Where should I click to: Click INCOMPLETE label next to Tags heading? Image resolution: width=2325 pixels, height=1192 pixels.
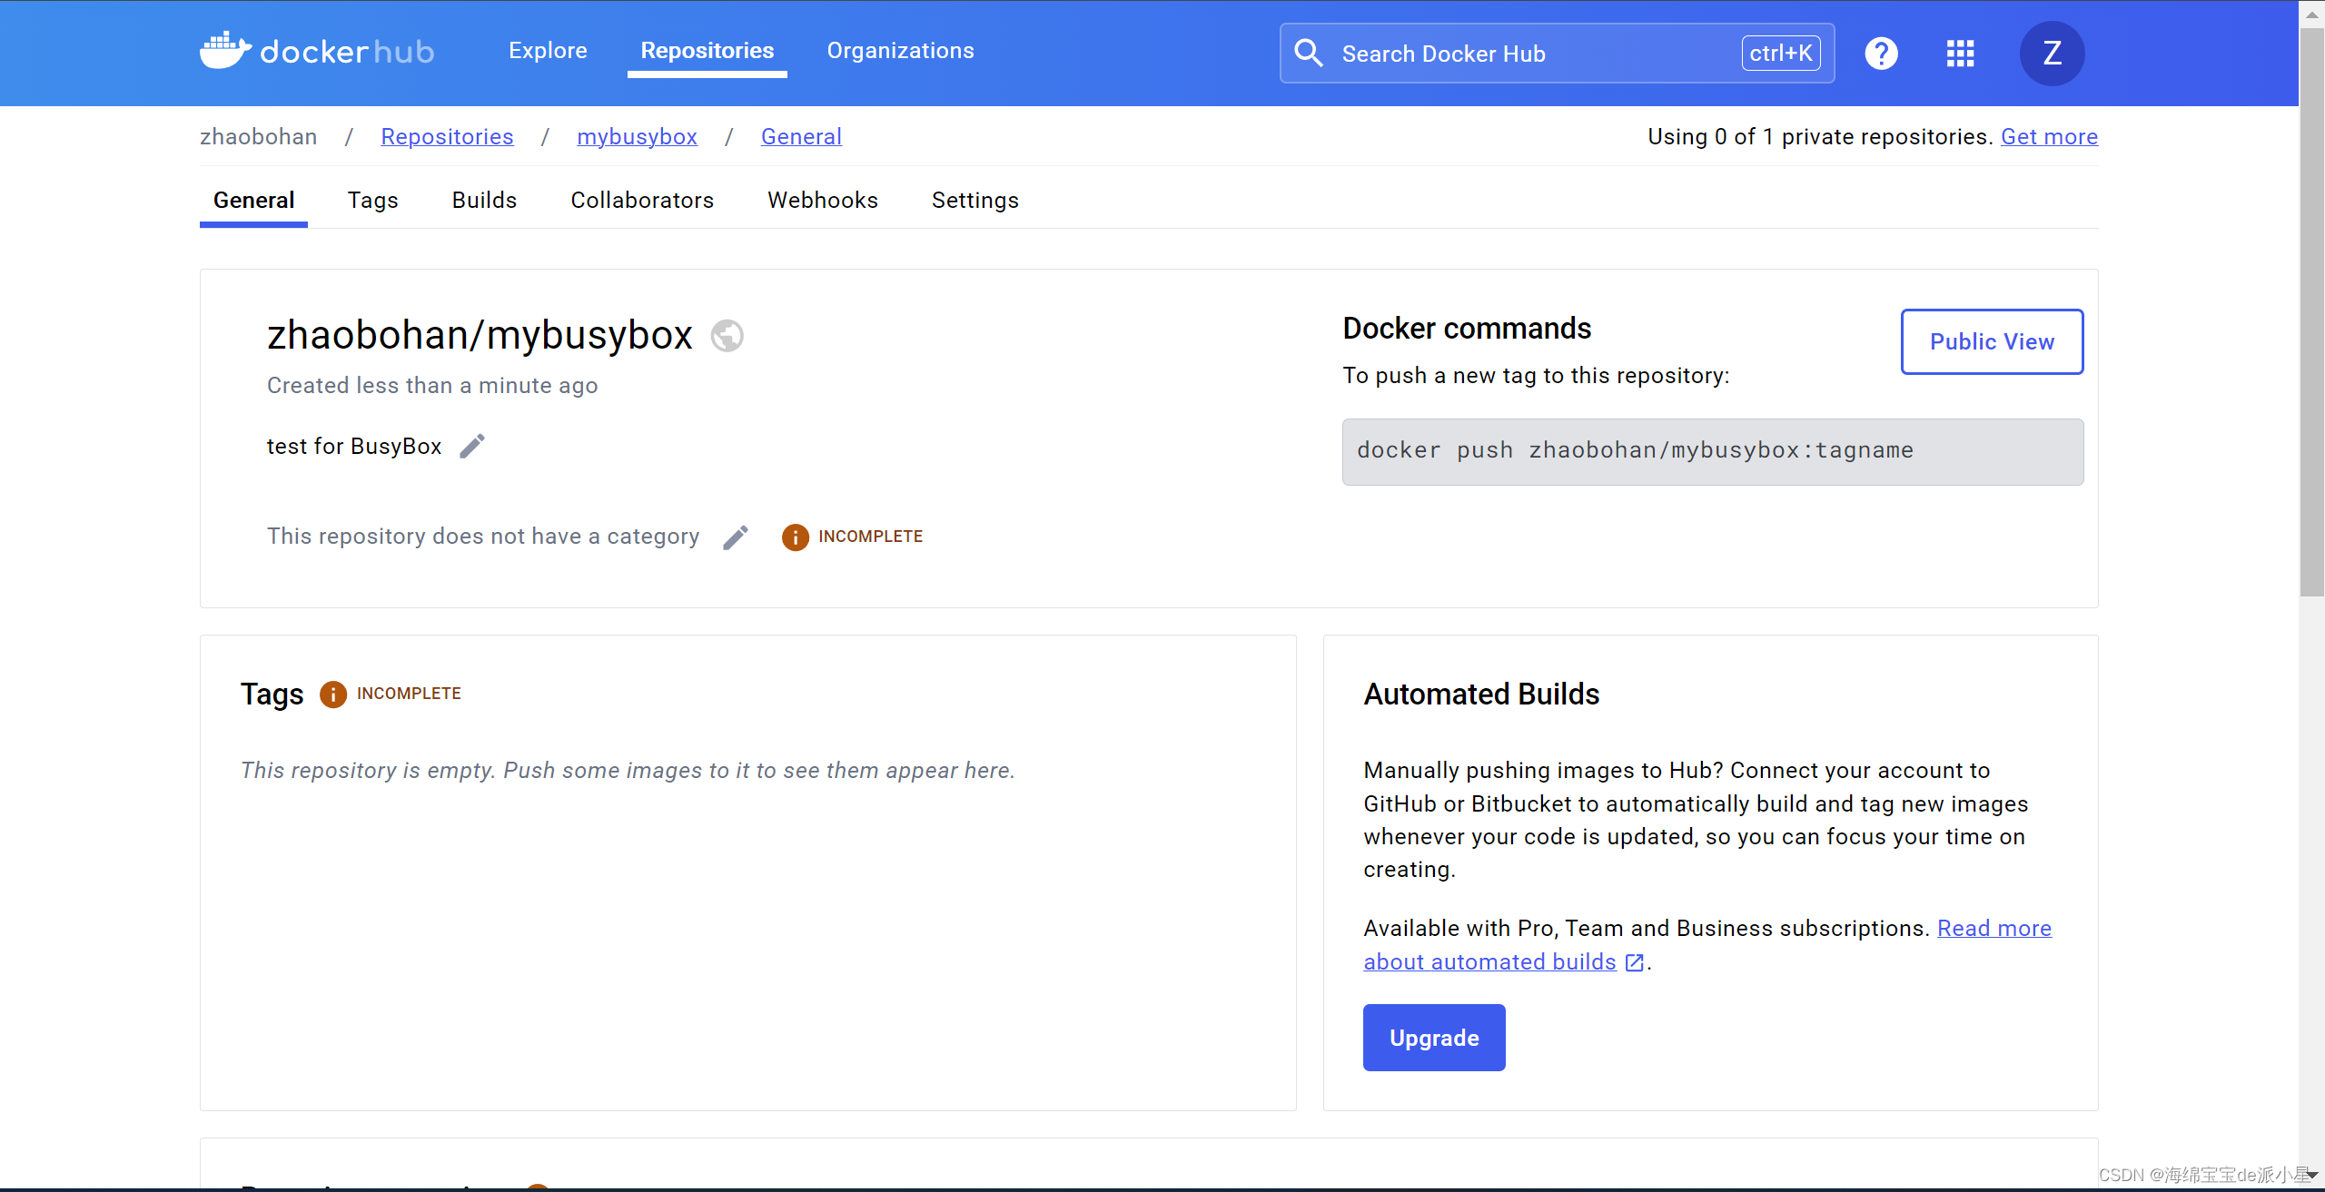pos(409,694)
